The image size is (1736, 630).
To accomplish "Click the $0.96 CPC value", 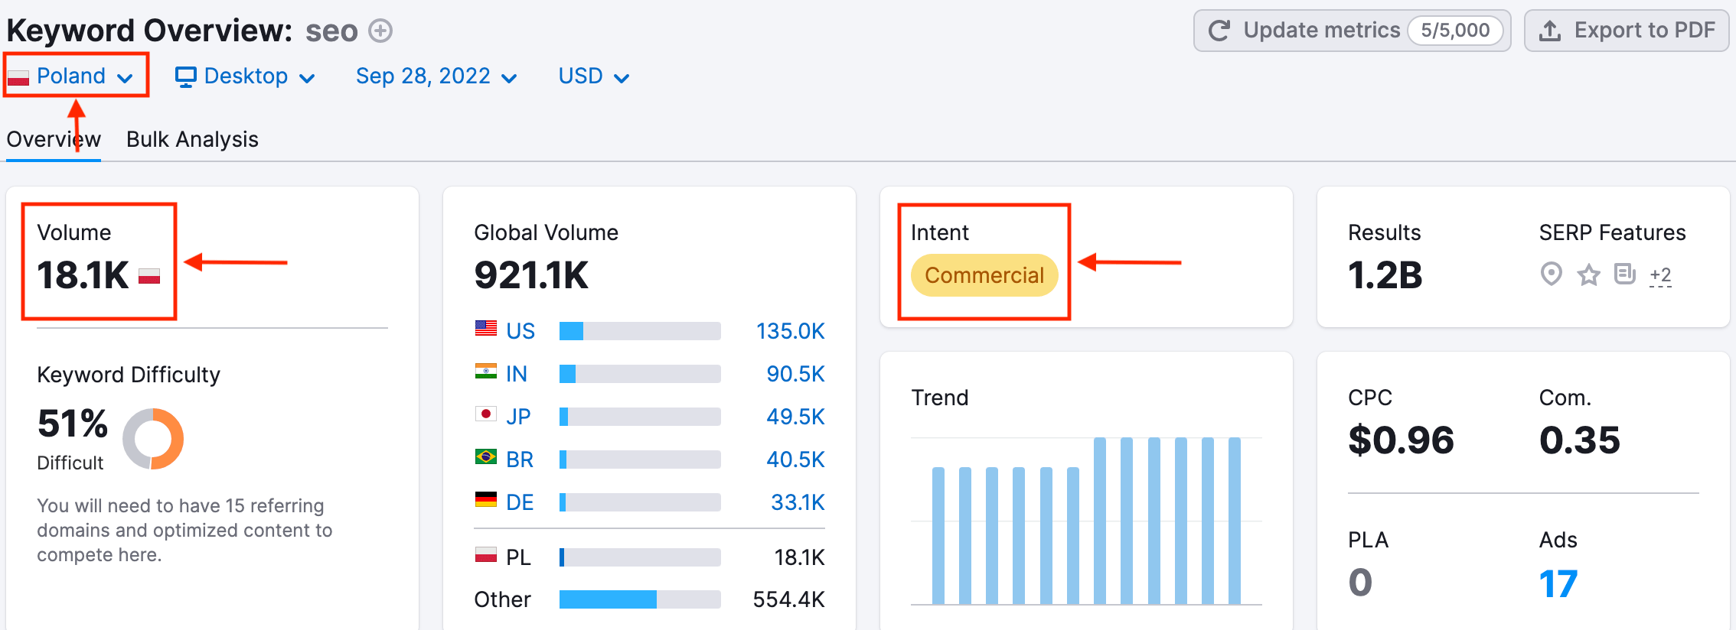I will point(1401,440).
